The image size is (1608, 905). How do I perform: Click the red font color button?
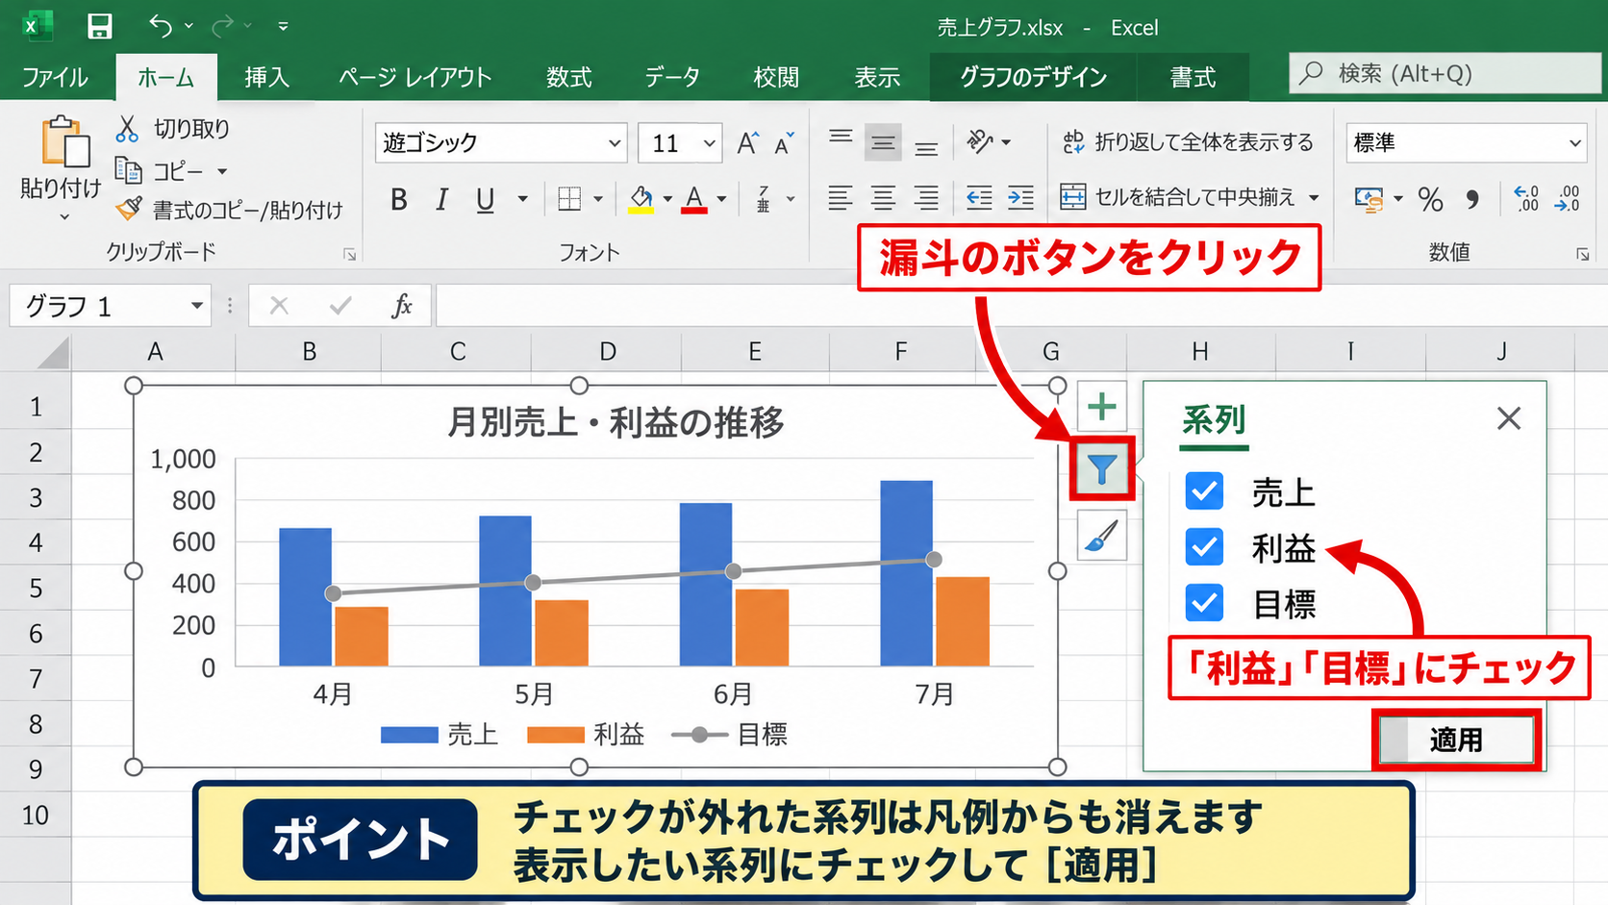coord(694,199)
